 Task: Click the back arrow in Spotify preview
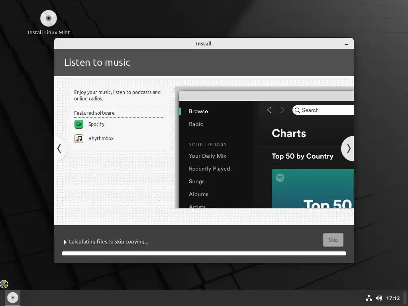tap(269, 110)
